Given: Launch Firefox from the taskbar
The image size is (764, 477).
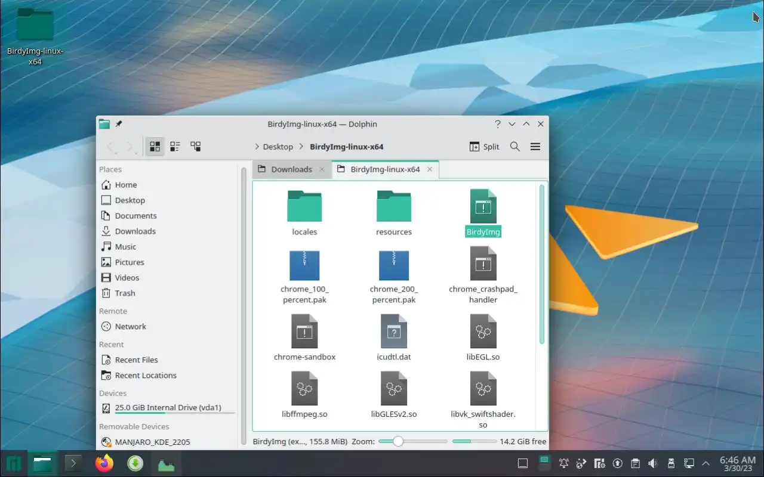Looking at the screenshot, I should point(104,463).
